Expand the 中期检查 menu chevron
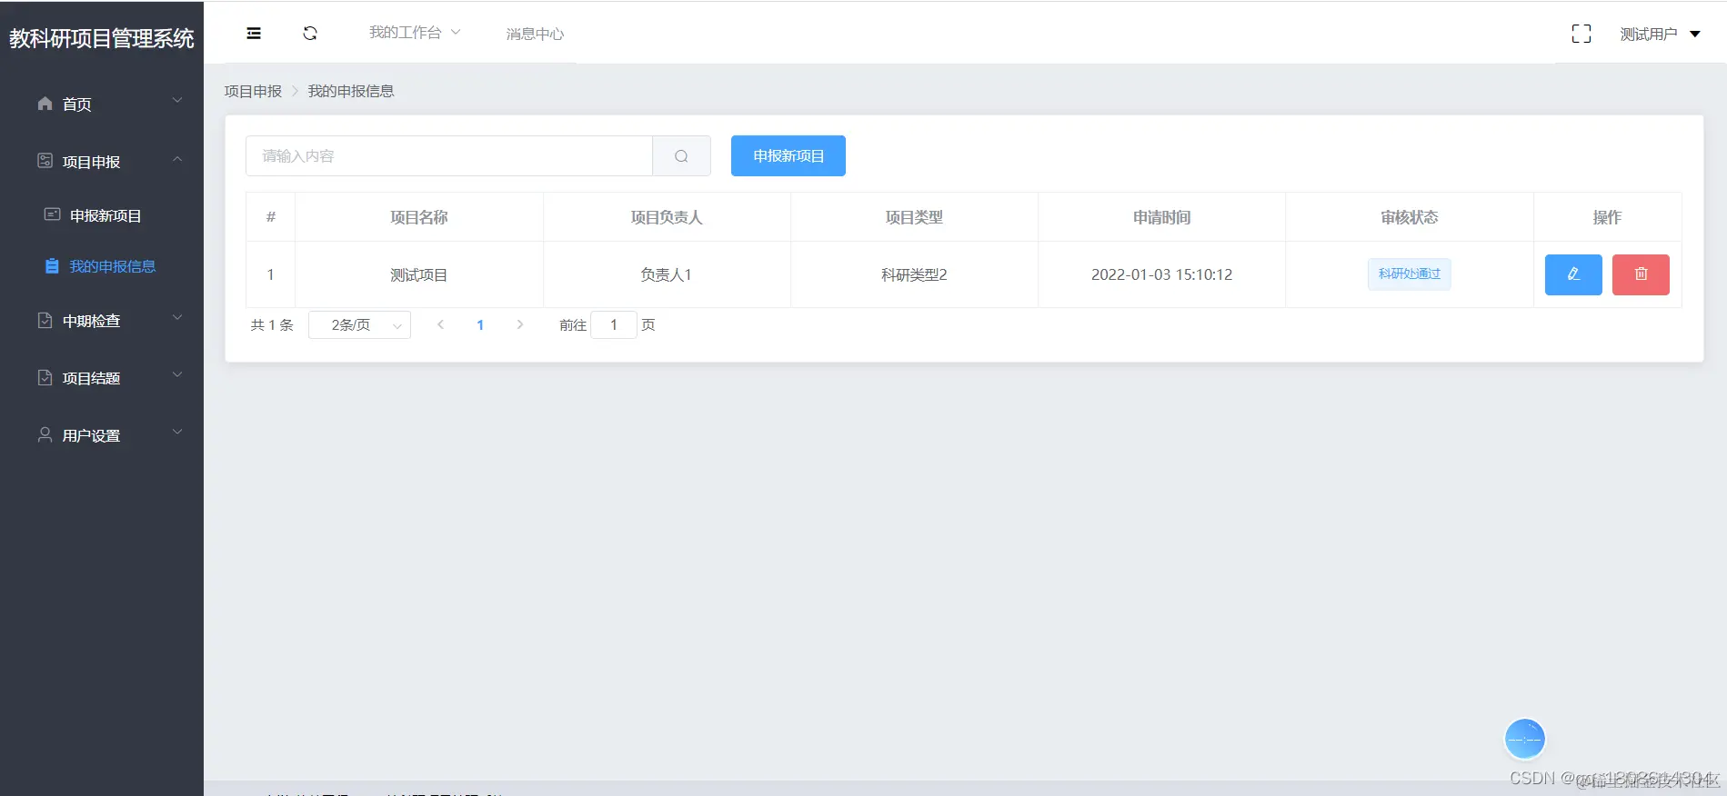Viewport: 1727px width, 796px height. tap(177, 317)
